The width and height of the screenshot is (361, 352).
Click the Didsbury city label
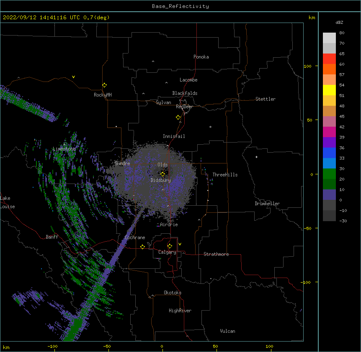[x=161, y=180]
